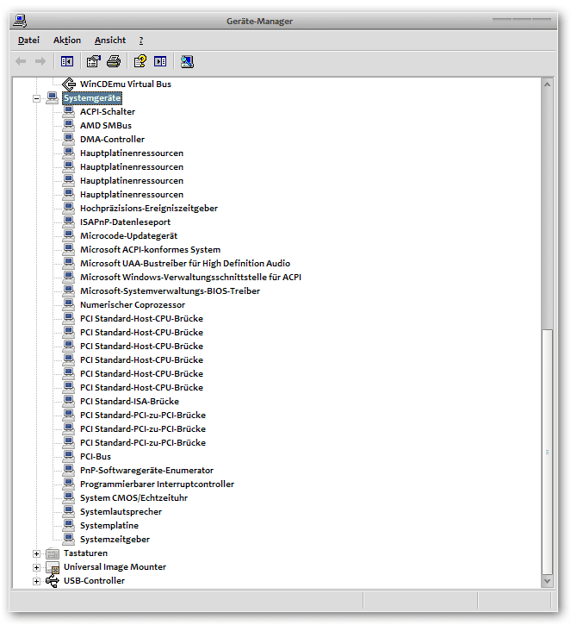The width and height of the screenshot is (571, 625).
Task: Open Properties via the toolbar icon
Action: point(94,61)
